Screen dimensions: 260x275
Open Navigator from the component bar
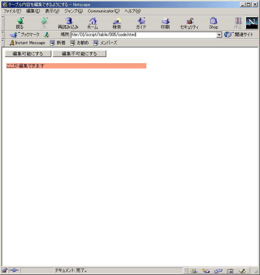(x=194, y=271)
